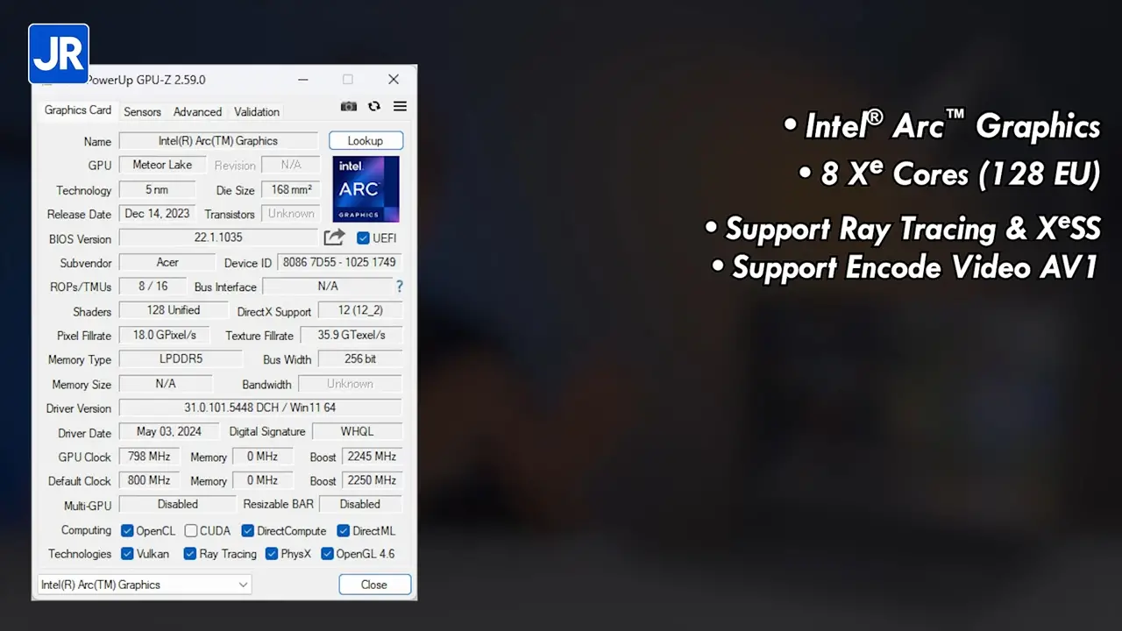This screenshot has height=631, width=1122.
Task: Click the Intel ARC Graphics logo
Action: tap(366, 188)
